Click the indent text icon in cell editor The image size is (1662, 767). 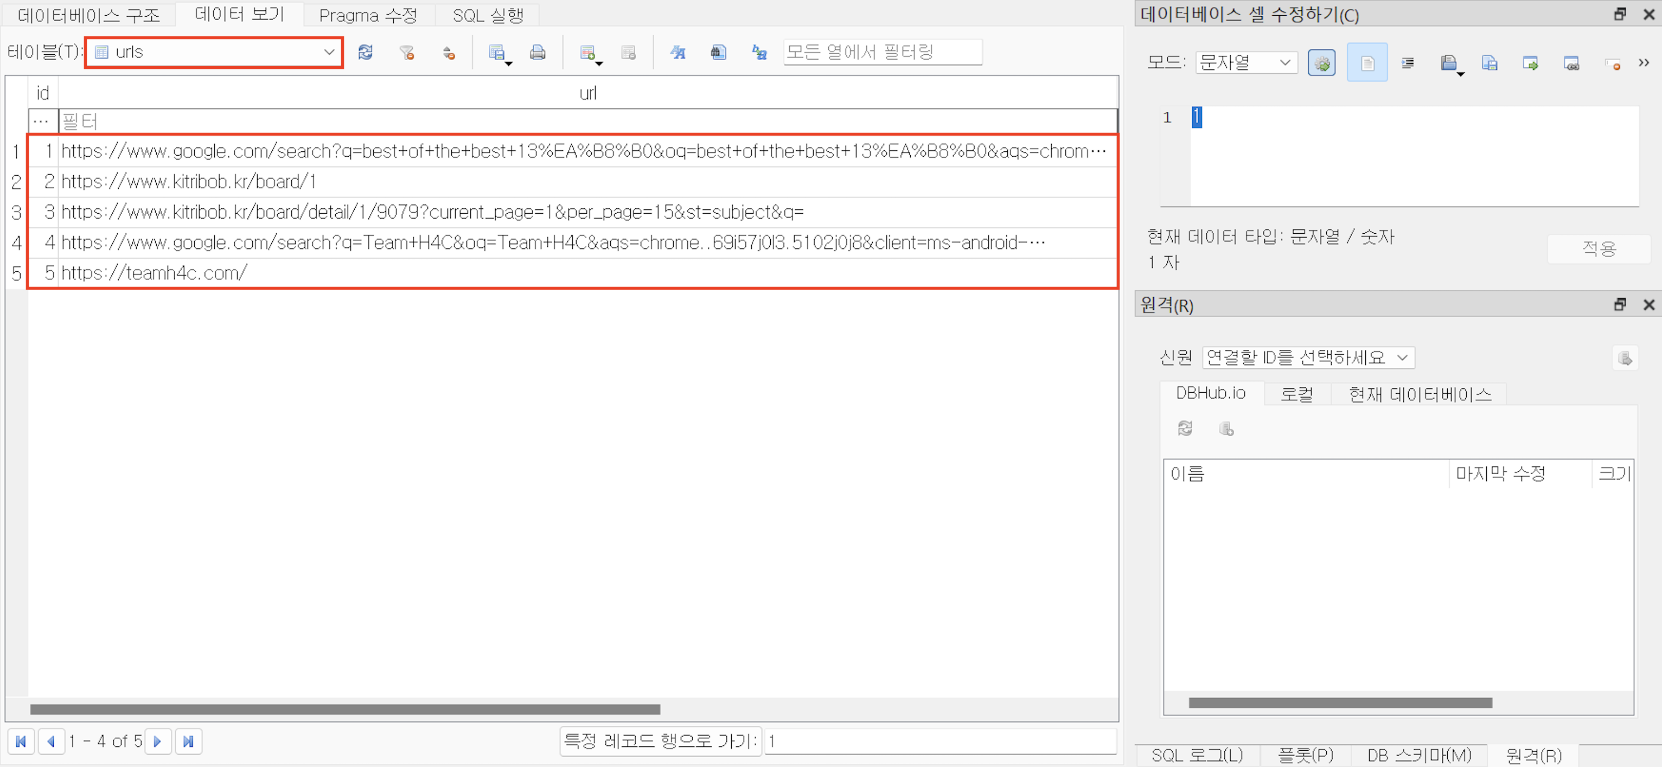[1408, 62]
